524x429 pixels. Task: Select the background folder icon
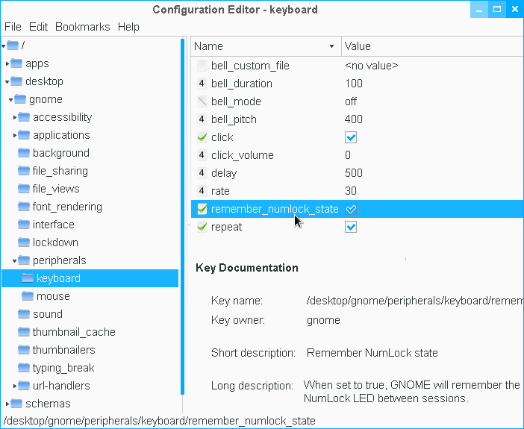point(24,153)
